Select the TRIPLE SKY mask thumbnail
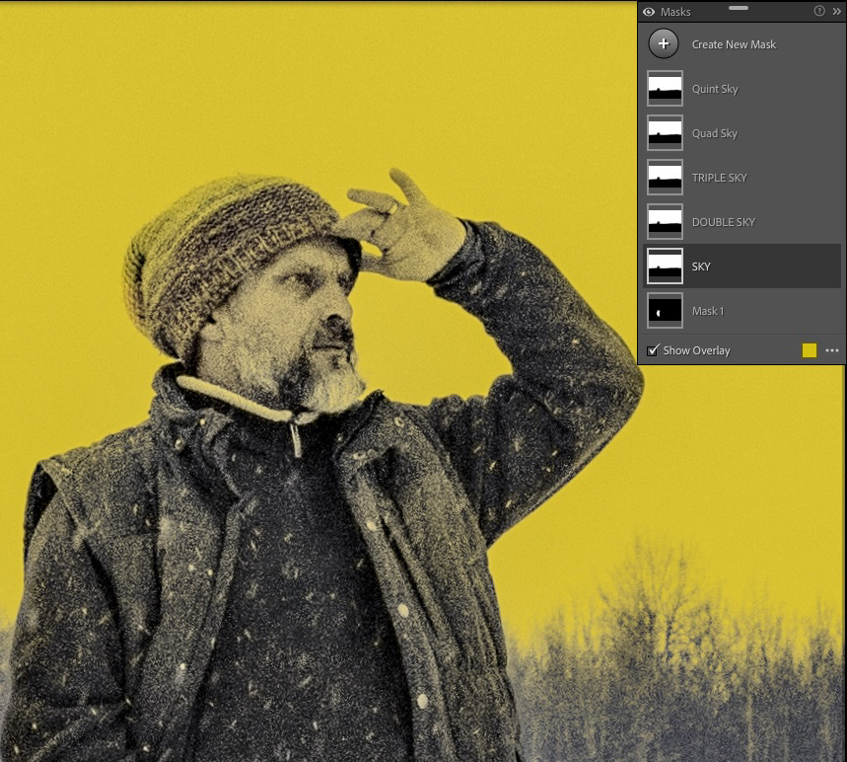 (665, 177)
